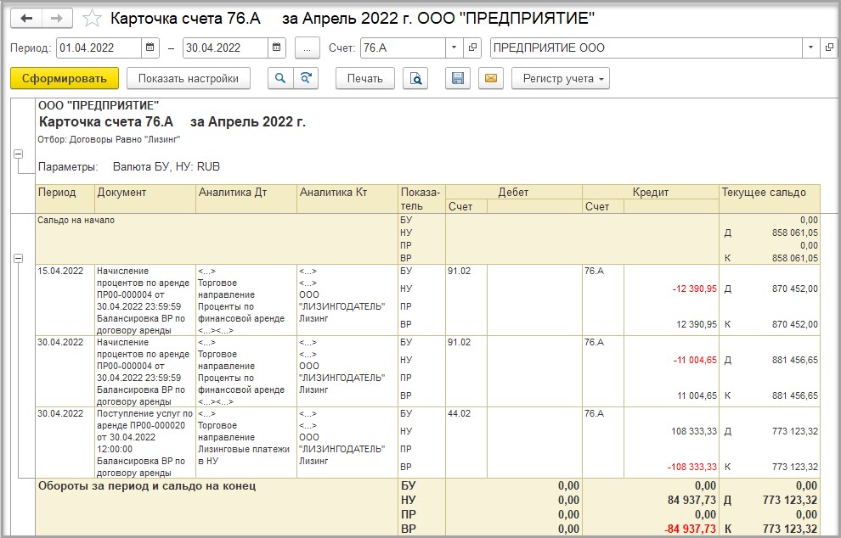The image size is (841, 538).
Task: Click the Сальдо на начало row label
Action: 76,221
